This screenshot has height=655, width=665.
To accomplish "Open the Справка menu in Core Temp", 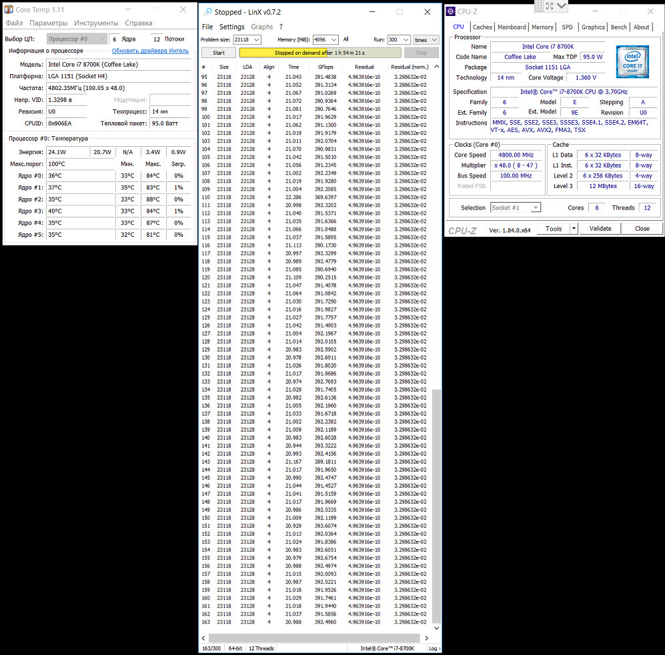I will [139, 23].
